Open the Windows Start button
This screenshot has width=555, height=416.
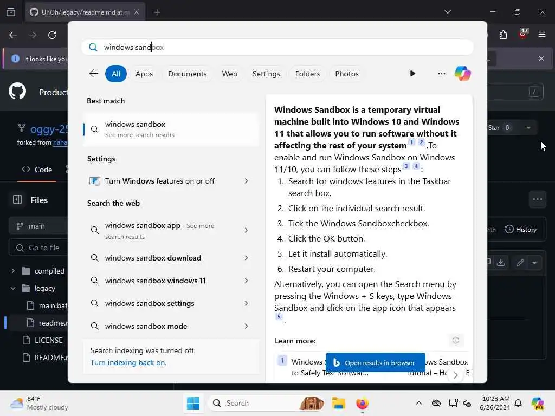click(193, 403)
